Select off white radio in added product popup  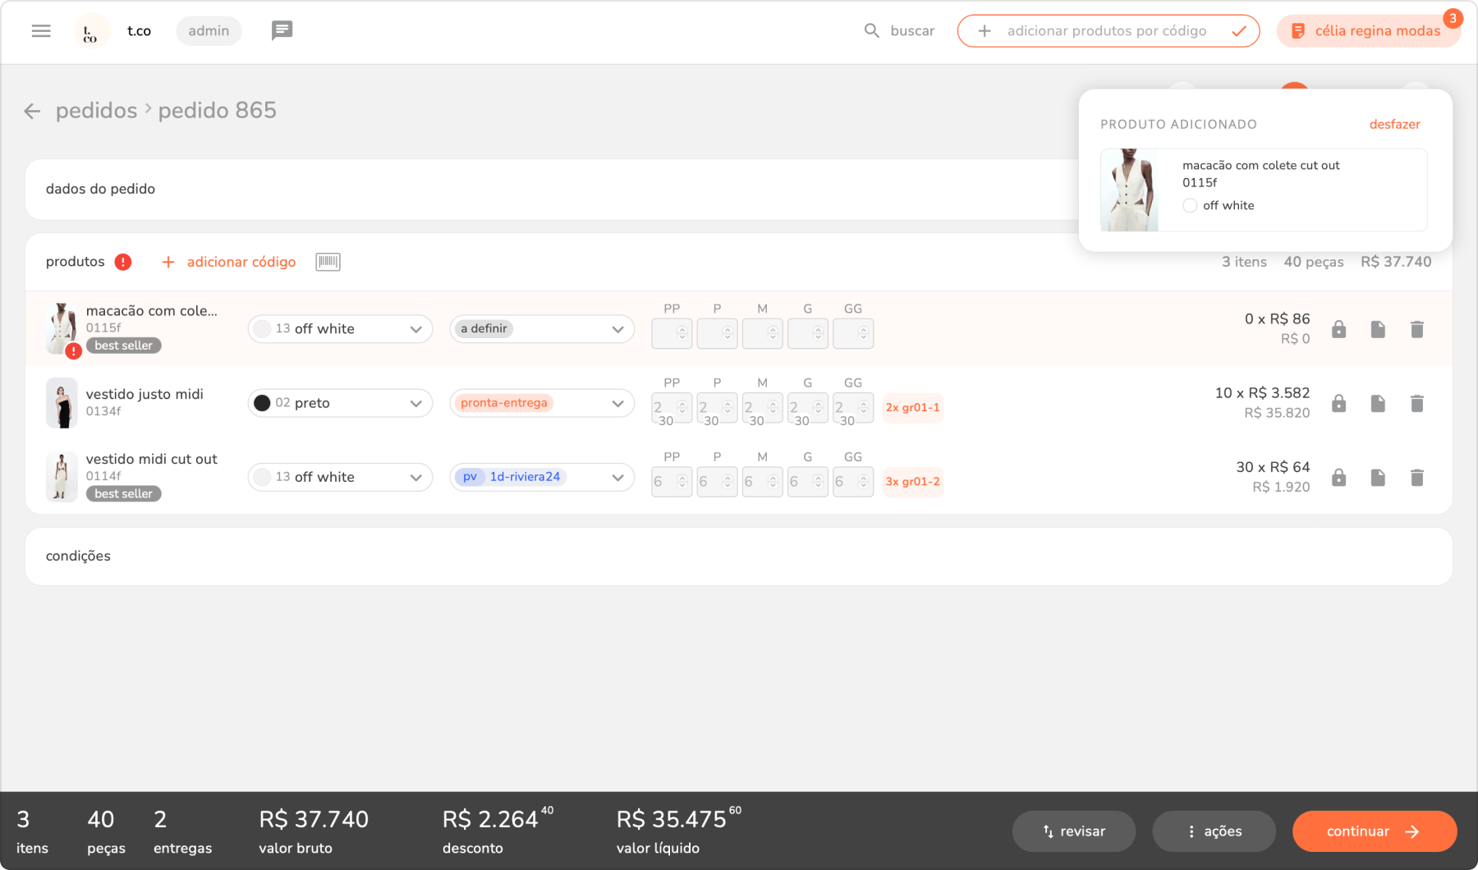1190,206
